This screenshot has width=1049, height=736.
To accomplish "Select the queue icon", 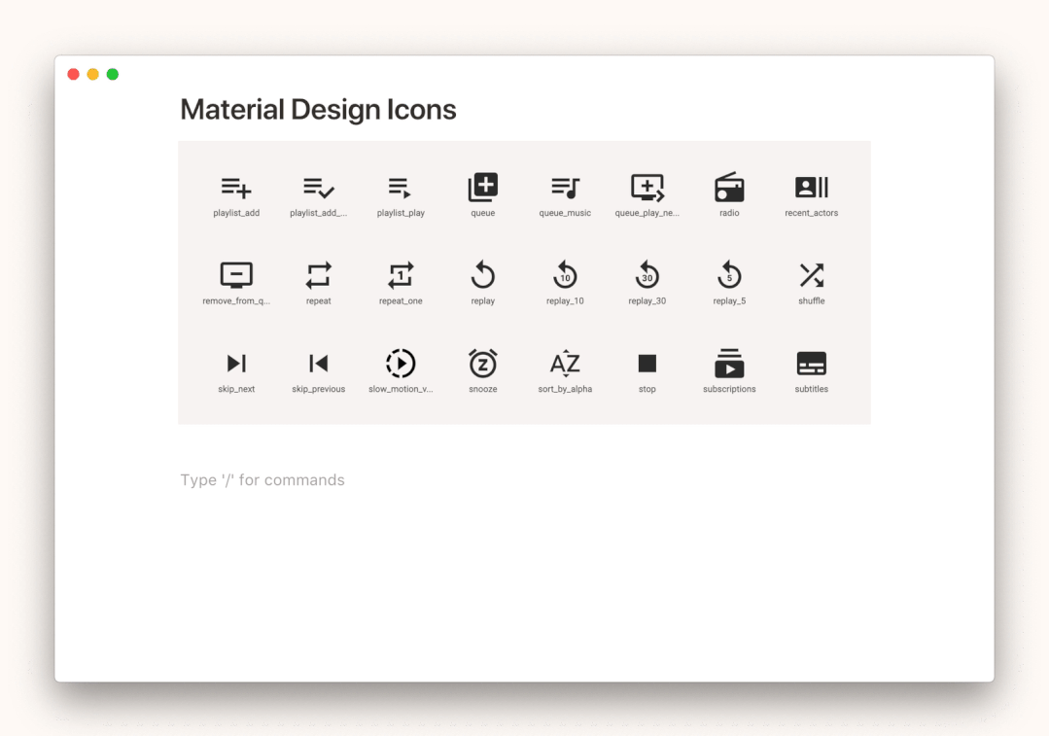I will coord(483,188).
